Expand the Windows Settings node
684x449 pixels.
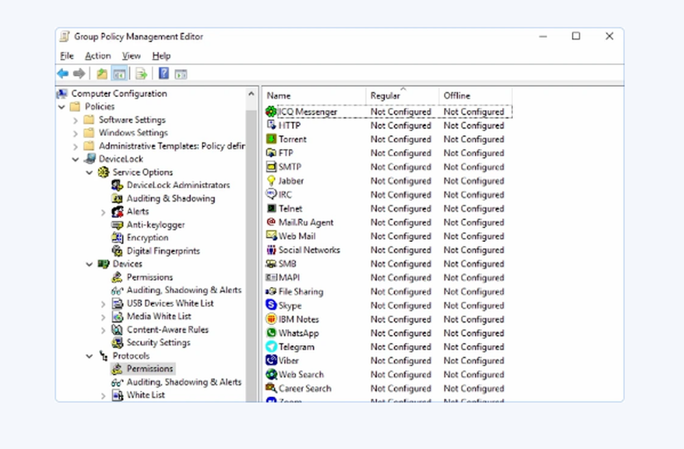click(x=75, y=133)
